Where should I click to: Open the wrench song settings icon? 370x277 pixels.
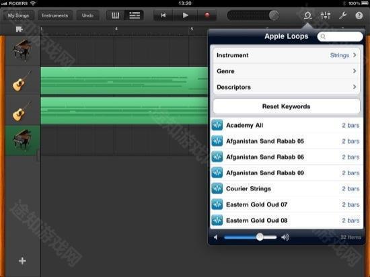click(342, 15)
